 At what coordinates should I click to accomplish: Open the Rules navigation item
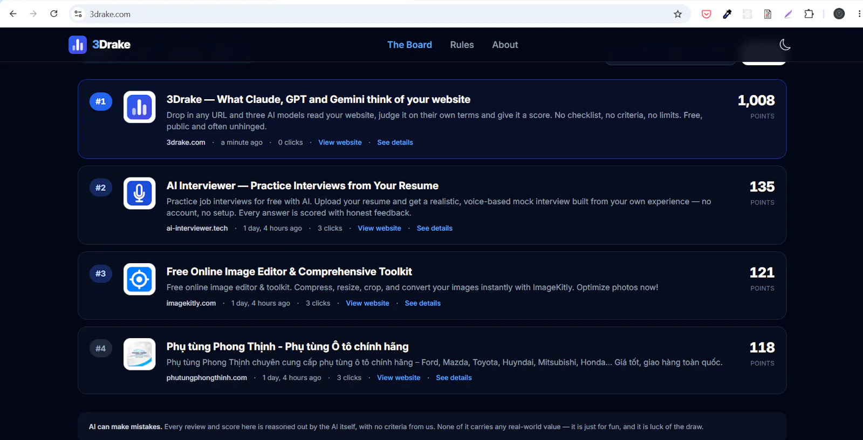pyautogui.click(x=462, y=45)
